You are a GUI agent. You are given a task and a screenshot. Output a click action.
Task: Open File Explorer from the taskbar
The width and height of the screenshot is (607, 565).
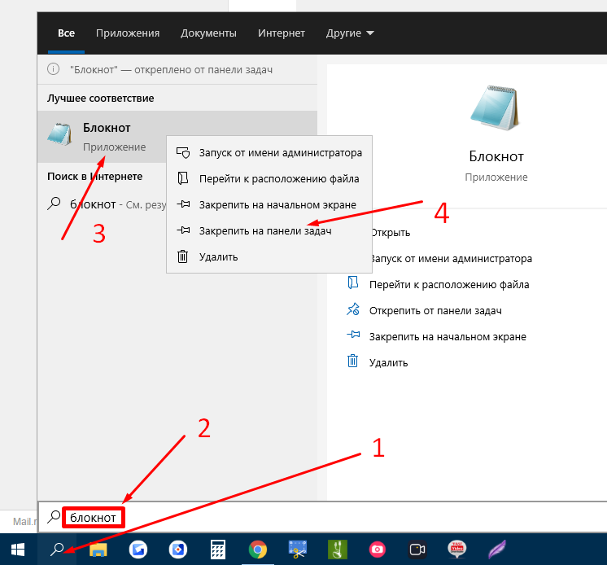99,549
